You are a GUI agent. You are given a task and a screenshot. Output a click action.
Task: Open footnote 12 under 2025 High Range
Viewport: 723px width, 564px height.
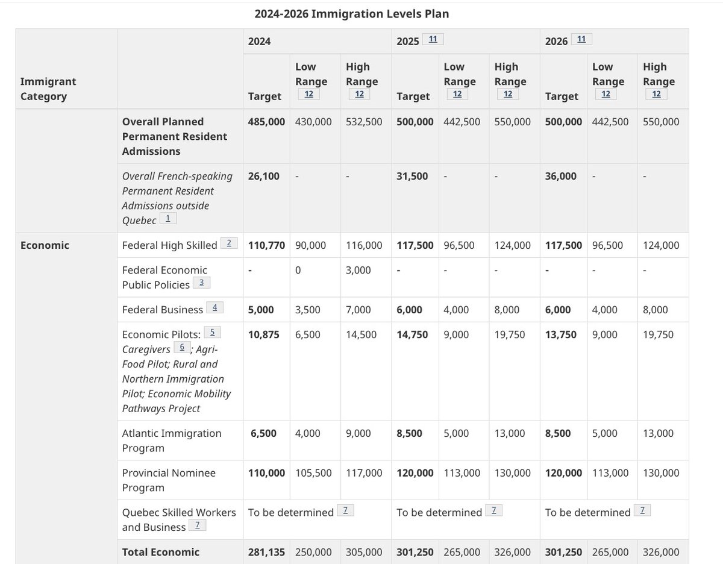pos(508,93)
